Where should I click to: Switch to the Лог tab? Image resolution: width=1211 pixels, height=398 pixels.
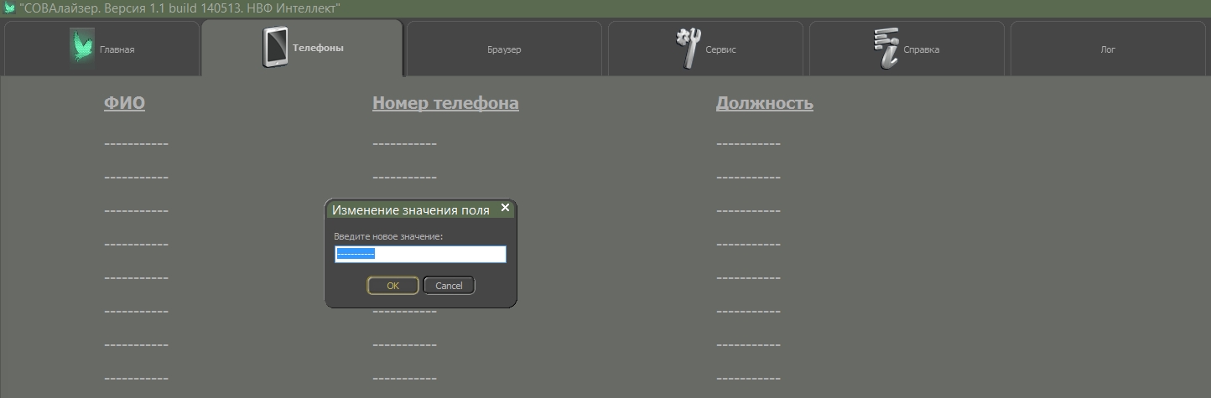1108,49
